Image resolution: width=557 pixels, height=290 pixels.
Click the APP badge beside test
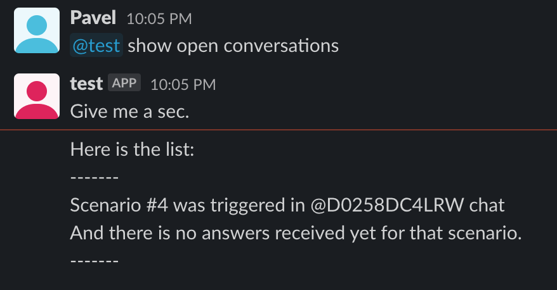pos(124,82)
